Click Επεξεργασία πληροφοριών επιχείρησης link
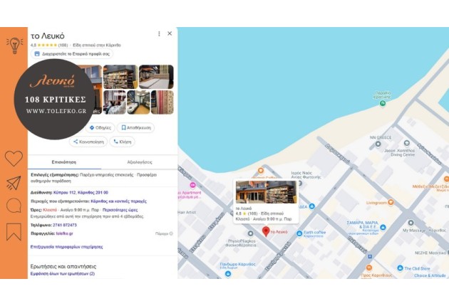The image size is (449, 306). [x=66, y=247]
